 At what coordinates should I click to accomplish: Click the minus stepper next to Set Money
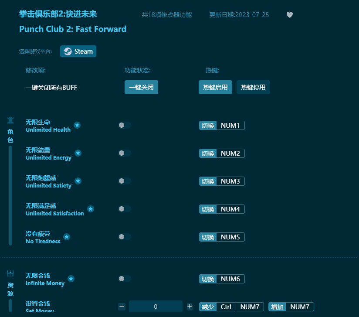pyautogui.click(x=122, y=307)
